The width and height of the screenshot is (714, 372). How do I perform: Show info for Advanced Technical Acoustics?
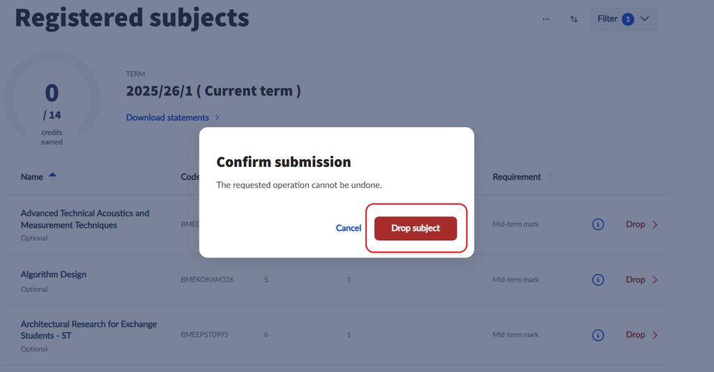[x=598, y=224]
